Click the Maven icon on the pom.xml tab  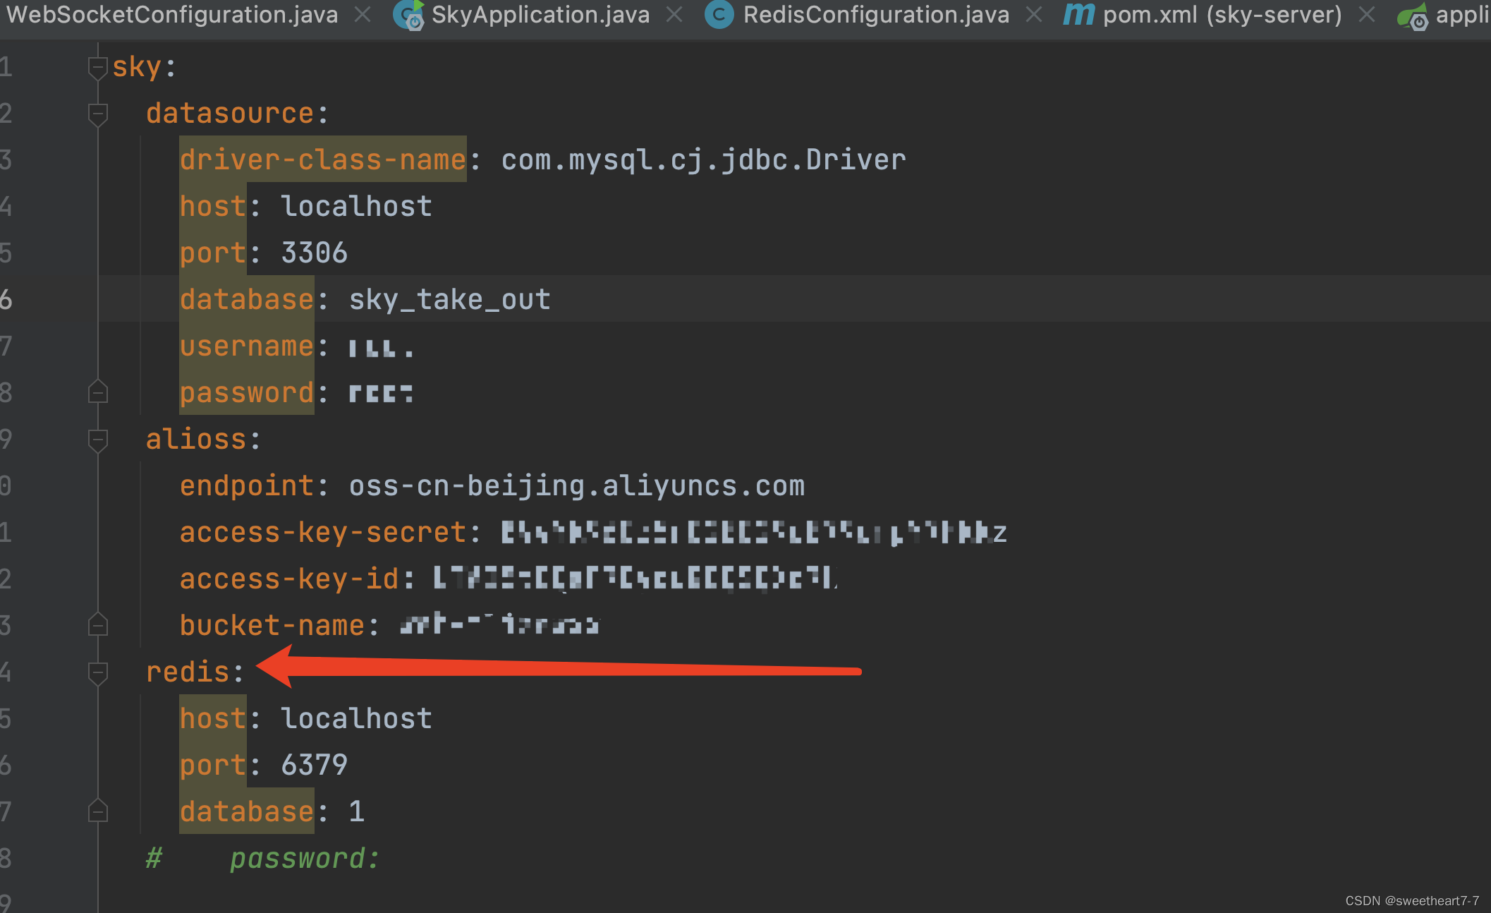[1078, 15]
